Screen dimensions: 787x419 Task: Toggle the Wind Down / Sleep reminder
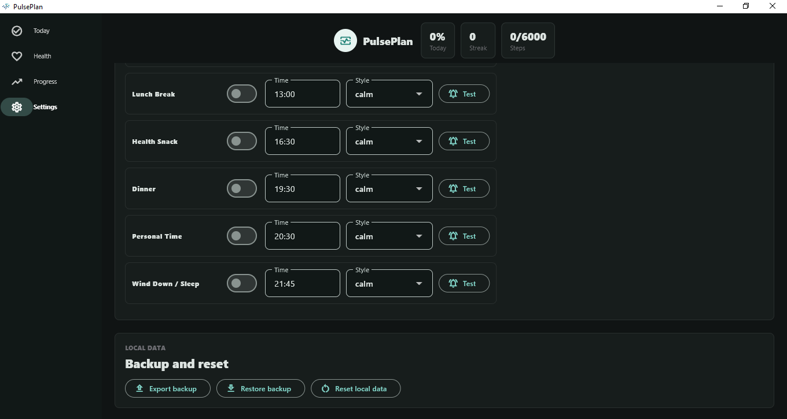(242, 283)
